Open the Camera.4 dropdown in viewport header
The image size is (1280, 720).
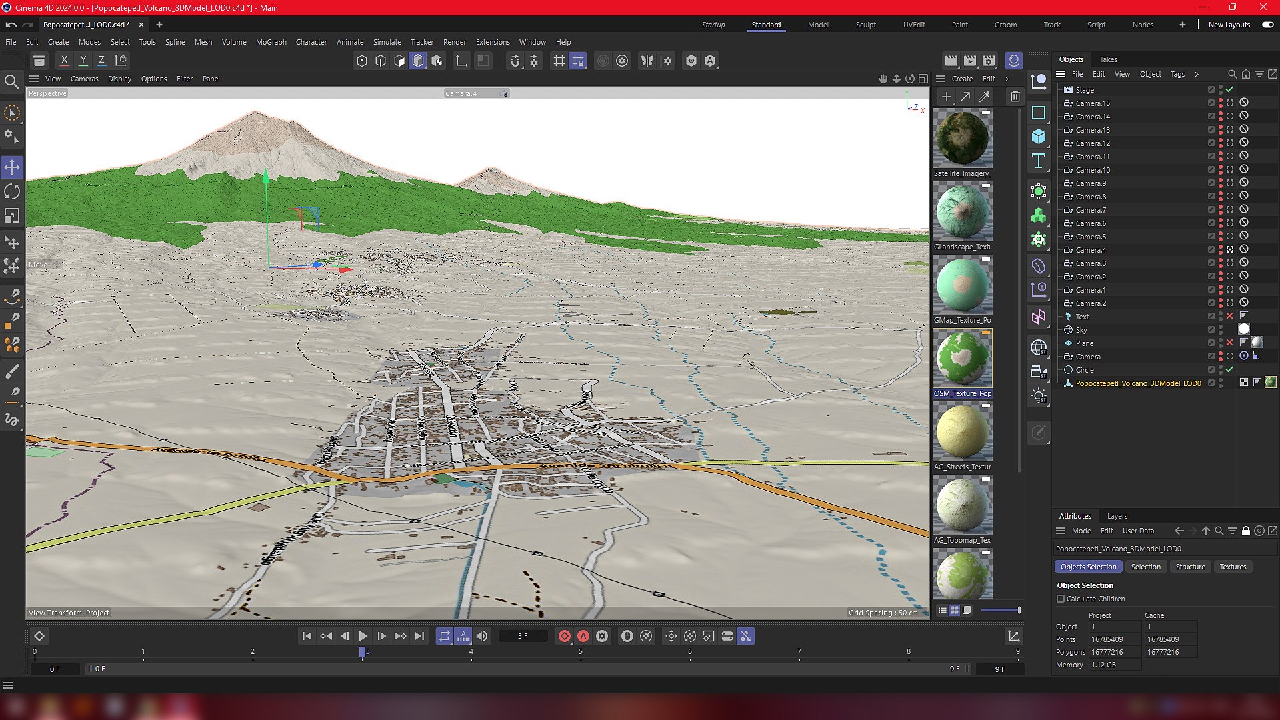(477, 93)
